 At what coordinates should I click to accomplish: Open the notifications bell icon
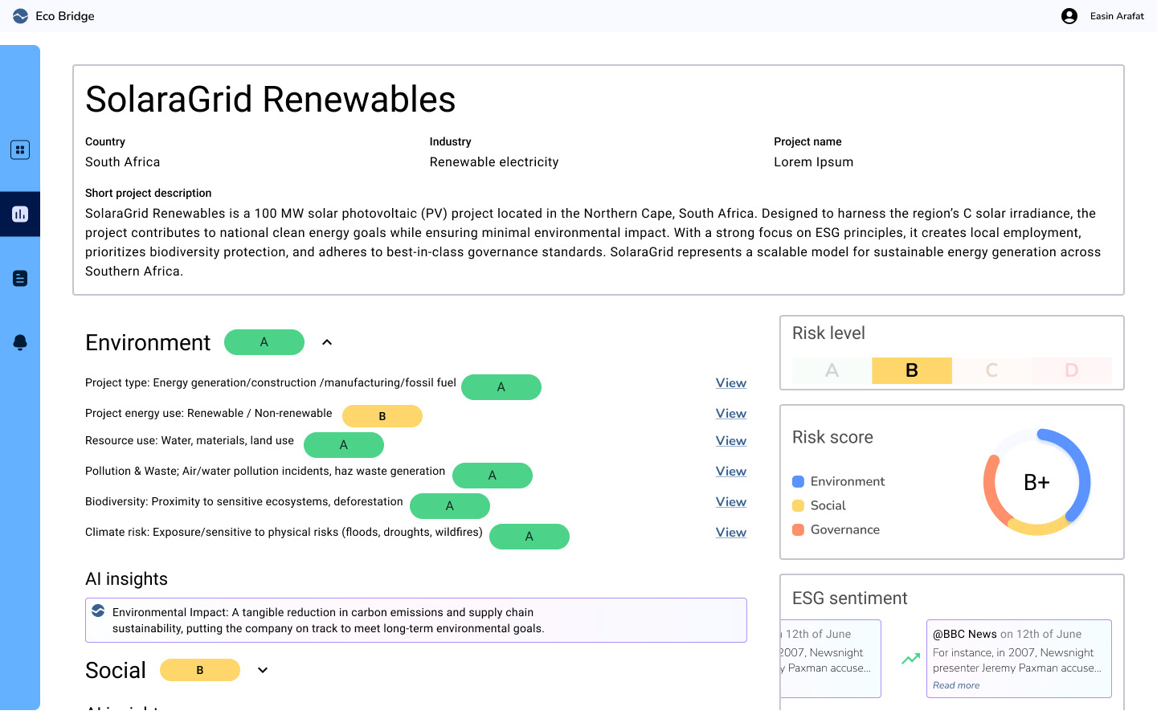[20, 343]
